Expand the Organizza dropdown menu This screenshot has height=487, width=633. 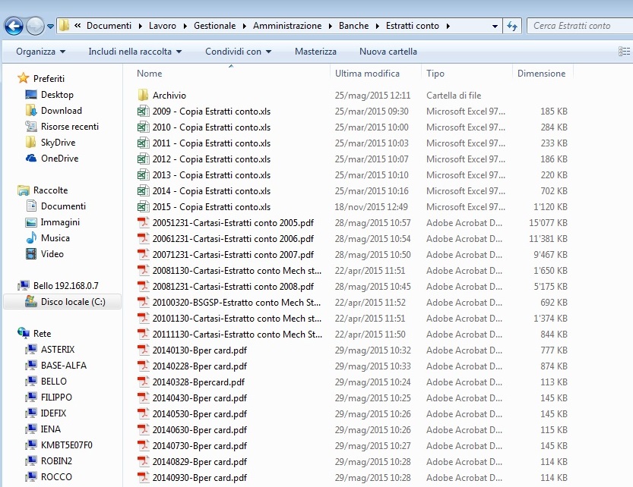(40, 52)
